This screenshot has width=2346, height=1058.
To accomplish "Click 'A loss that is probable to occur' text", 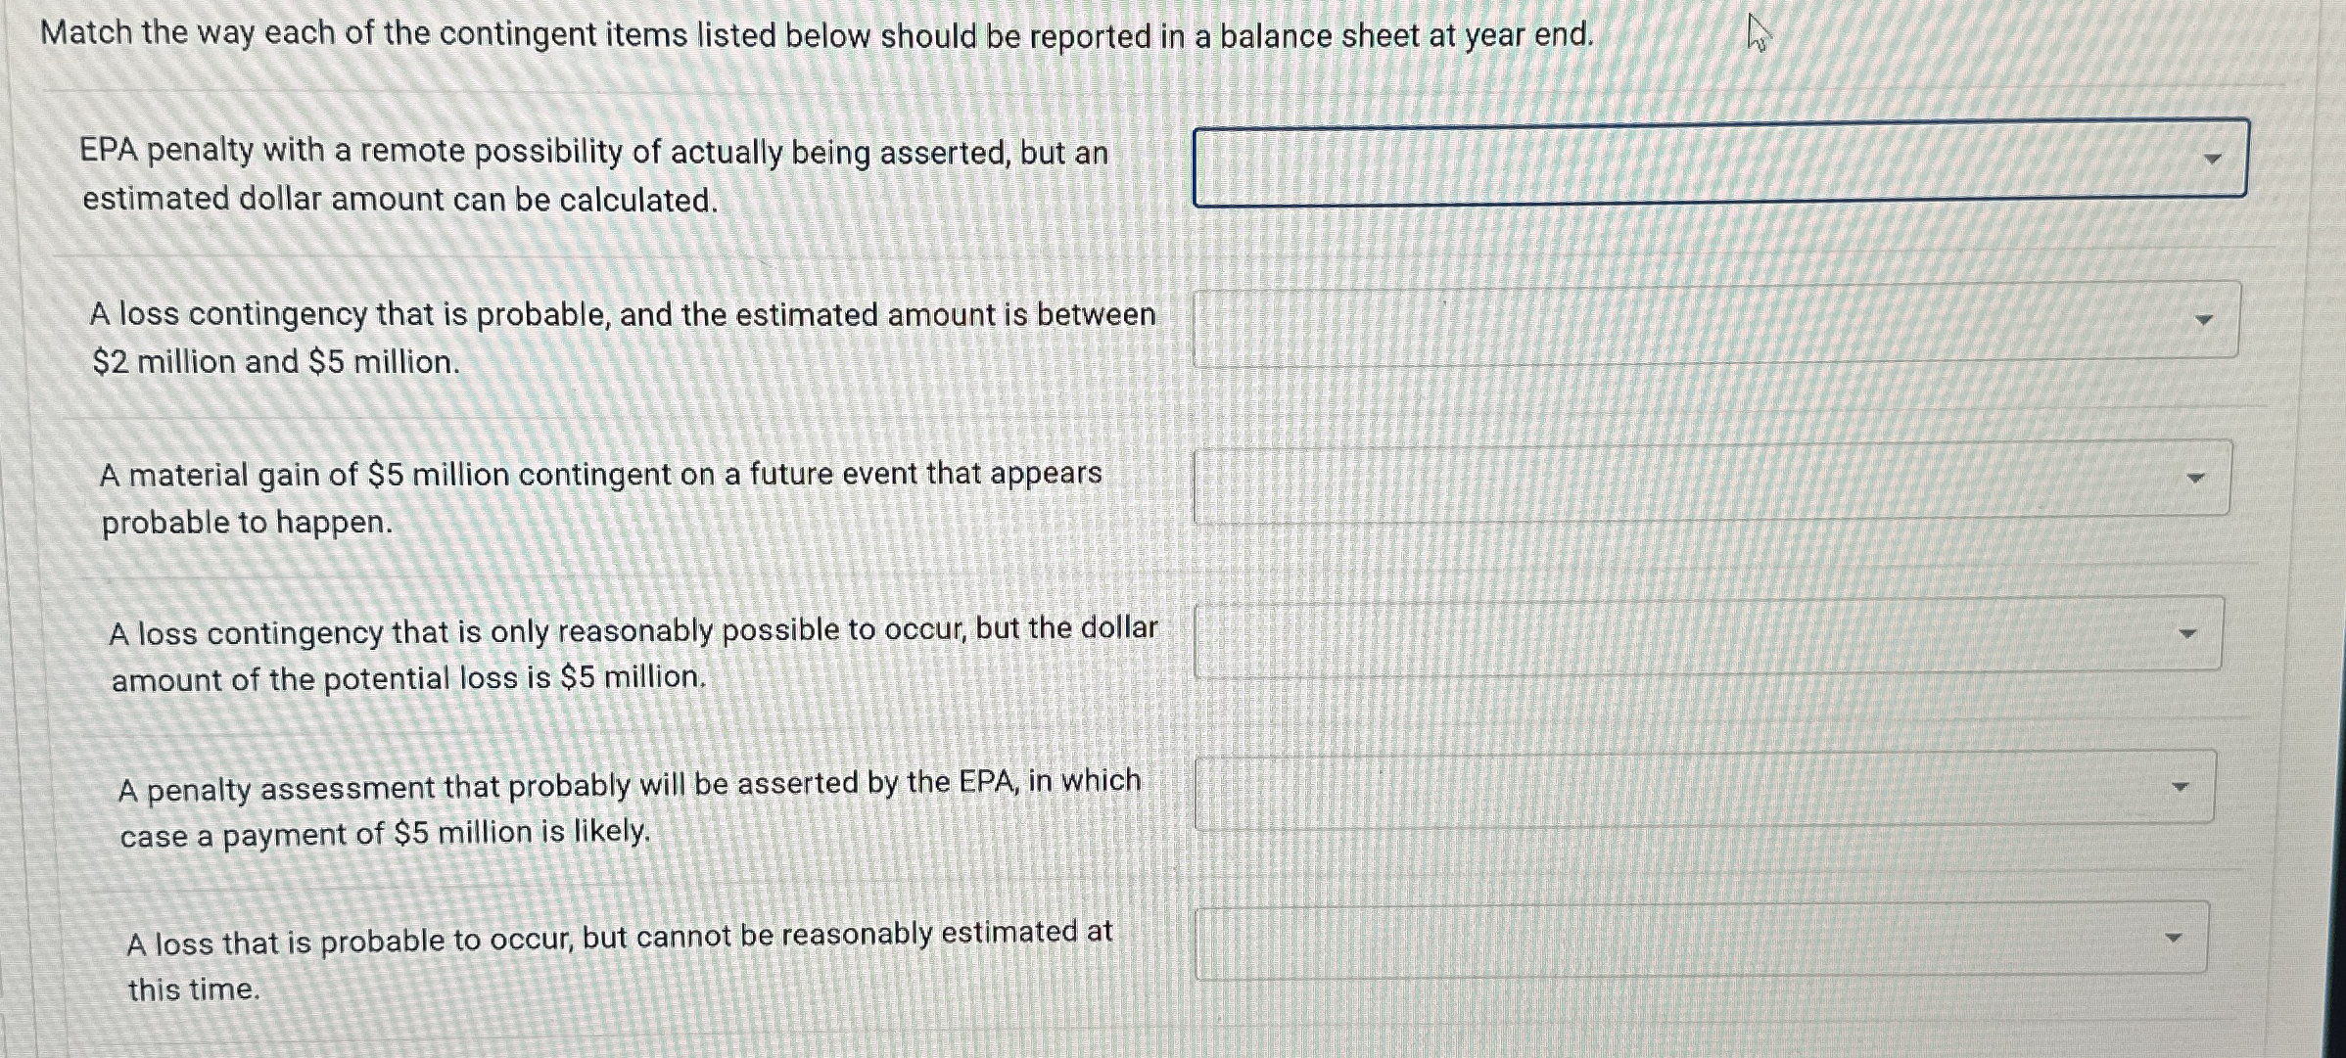I will coord(619,939).
